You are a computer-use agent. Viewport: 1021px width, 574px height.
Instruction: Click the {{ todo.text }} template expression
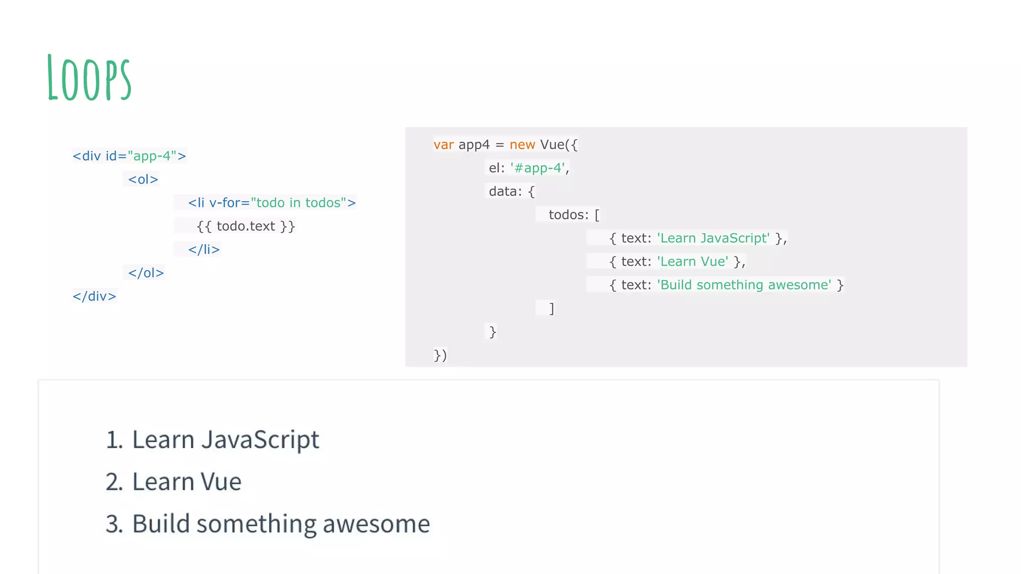[246, 226]
